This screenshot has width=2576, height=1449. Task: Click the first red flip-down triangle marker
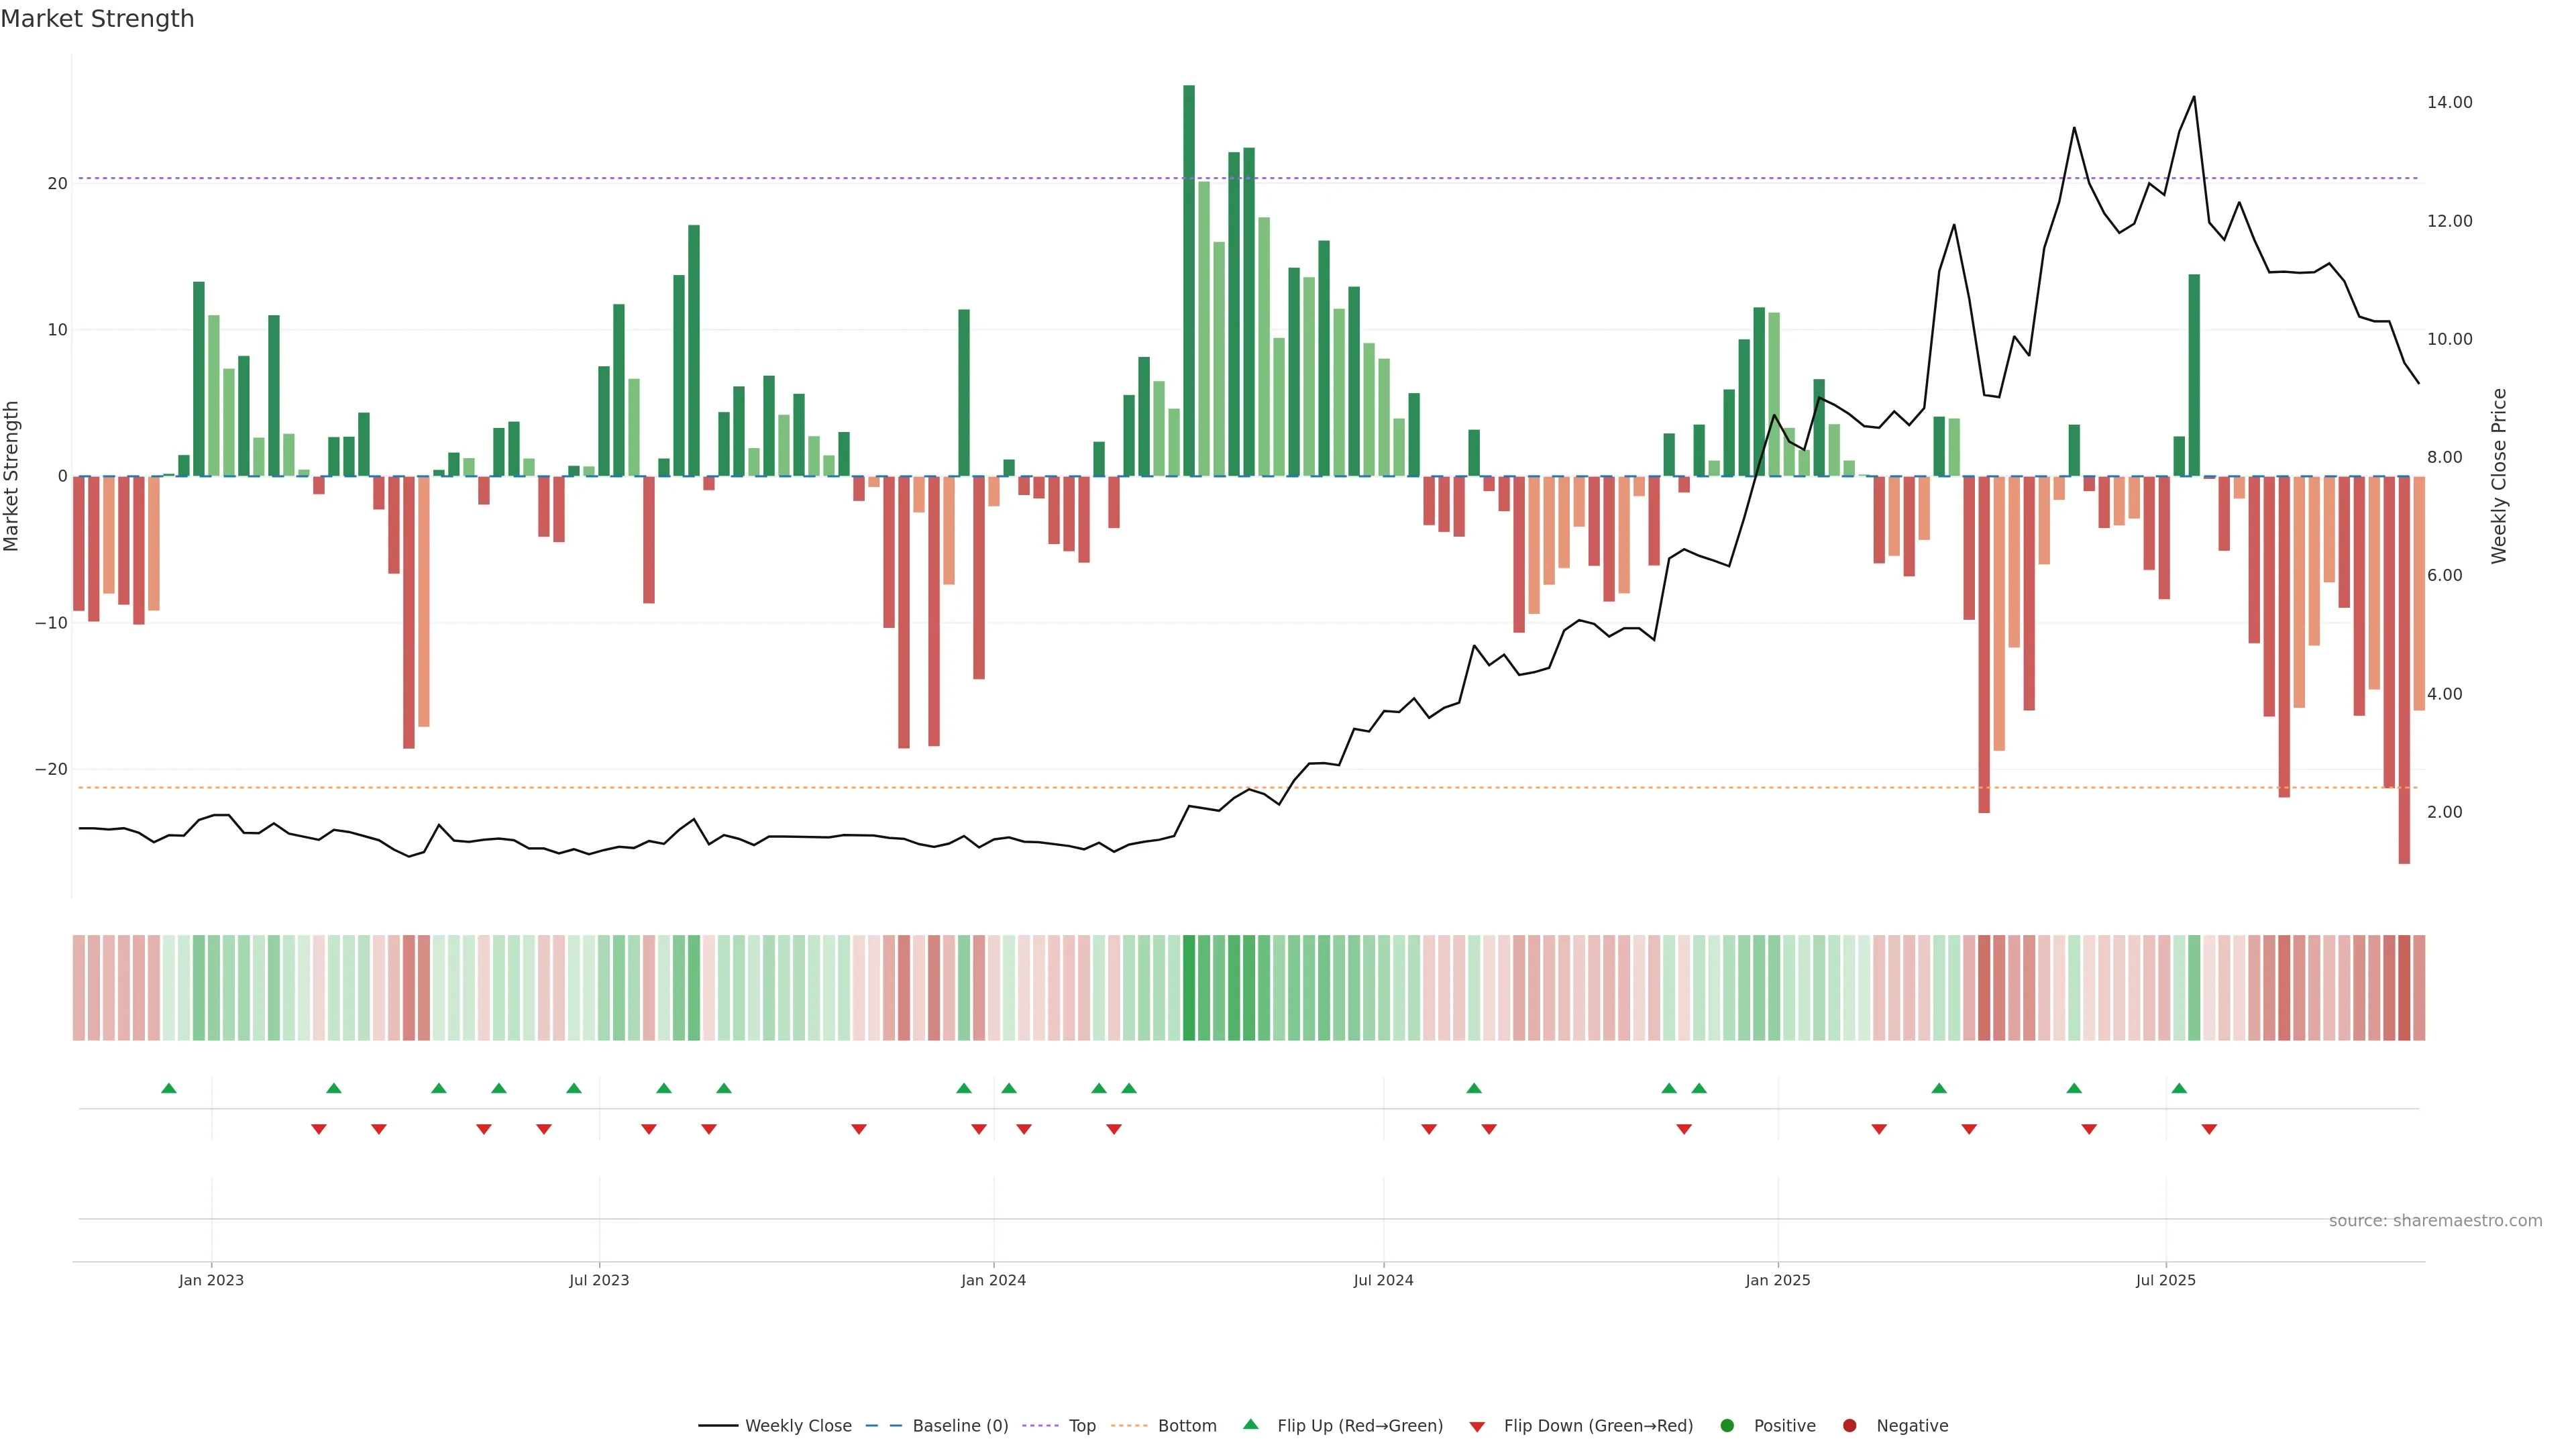point(319,1129)
